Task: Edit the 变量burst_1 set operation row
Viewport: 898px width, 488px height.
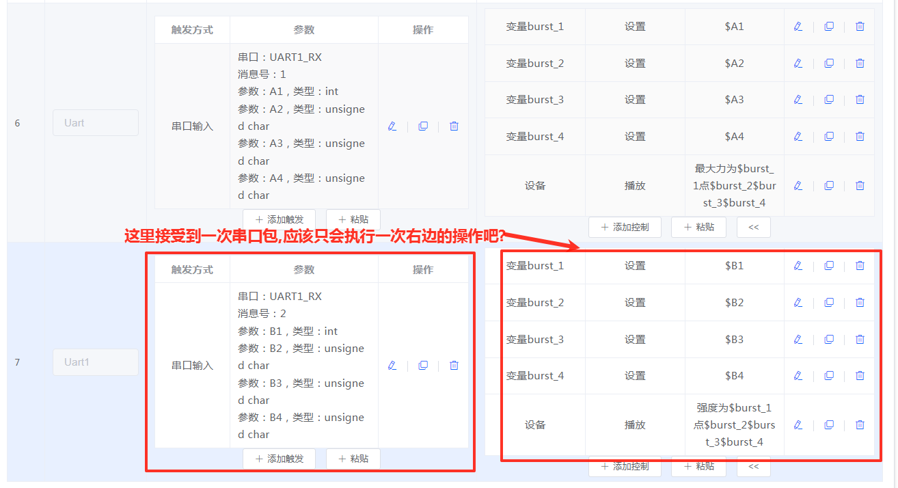Action: [x=798, y=26]
